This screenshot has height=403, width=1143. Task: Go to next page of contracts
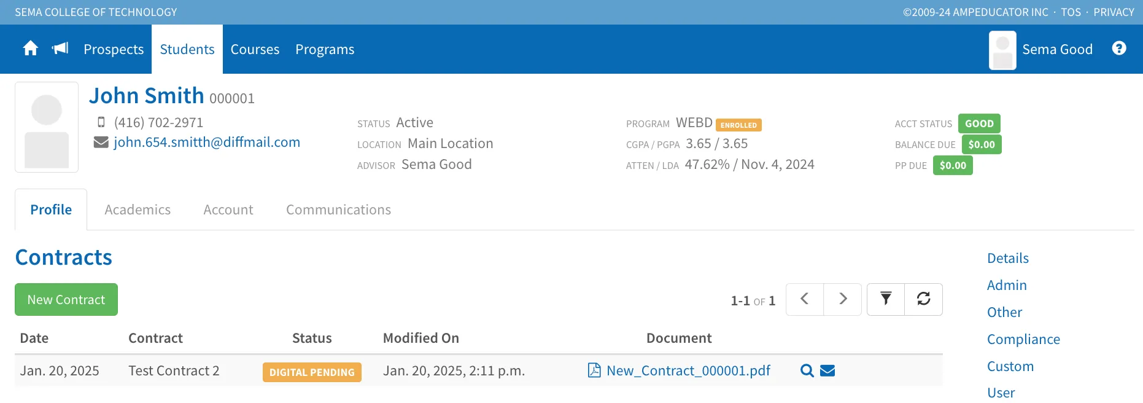843,299
